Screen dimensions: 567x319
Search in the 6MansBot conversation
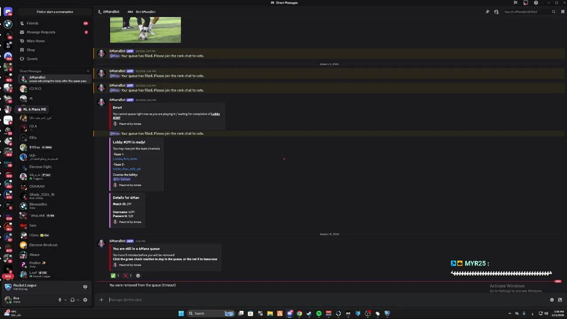click(529, 12)
